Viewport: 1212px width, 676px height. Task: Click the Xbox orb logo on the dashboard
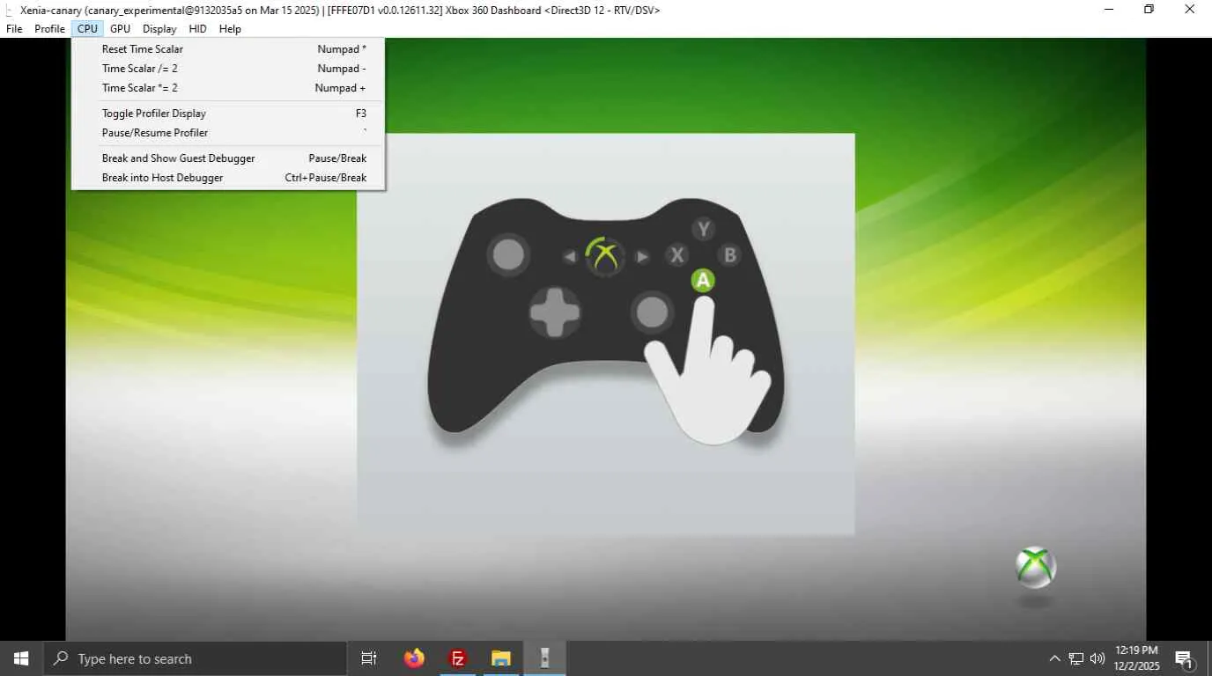point(1036,568)
